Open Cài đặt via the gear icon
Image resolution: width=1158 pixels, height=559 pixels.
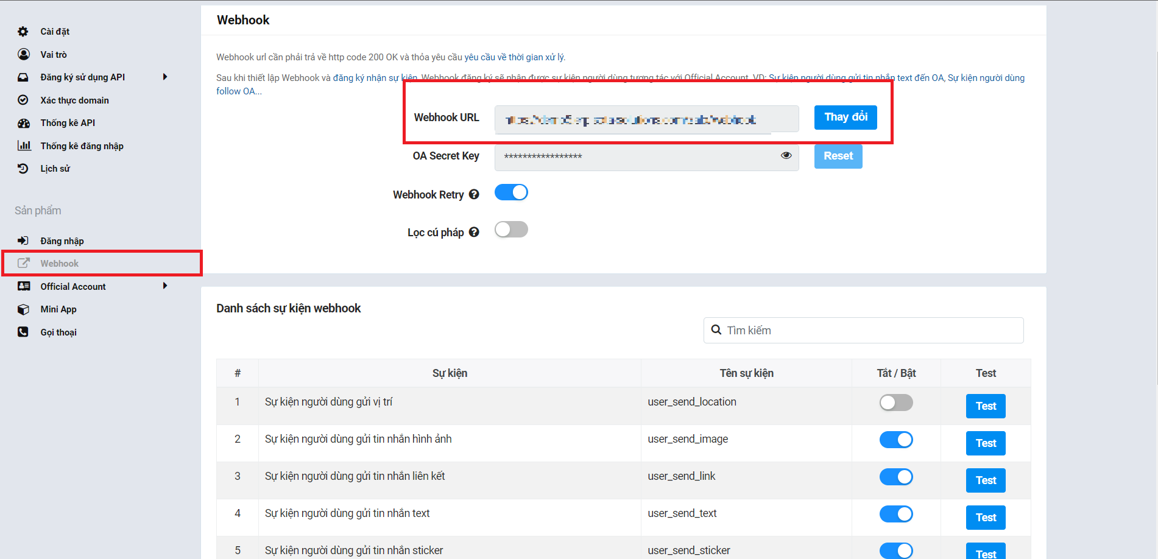click(23, 31)
